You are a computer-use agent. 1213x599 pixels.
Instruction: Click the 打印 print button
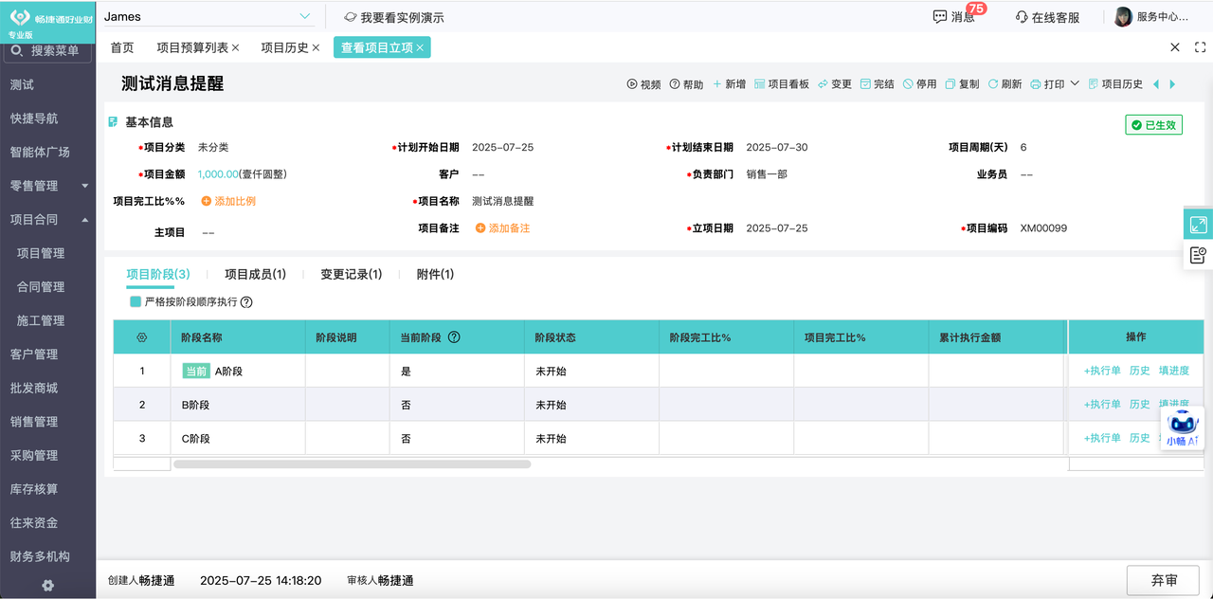[x=1047, y=84]
